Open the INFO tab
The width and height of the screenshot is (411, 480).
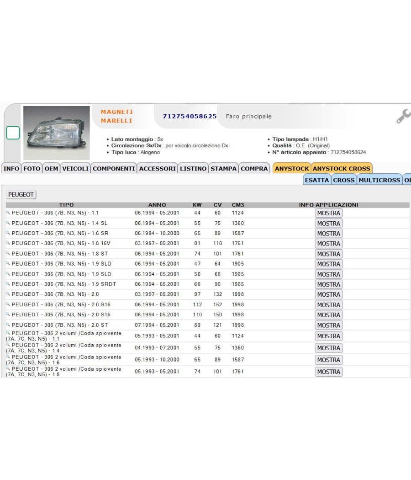point(11,168)
